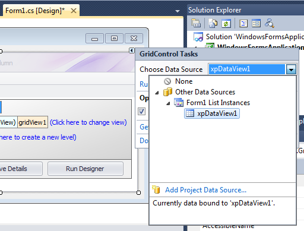Click the Properties icon in Solution Explorer toolbar

[196, 23]
